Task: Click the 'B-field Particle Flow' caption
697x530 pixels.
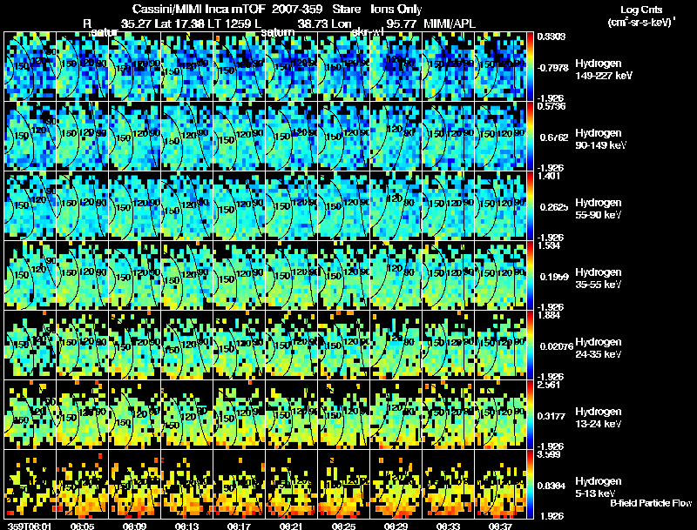Action: (x=651, y=503)
